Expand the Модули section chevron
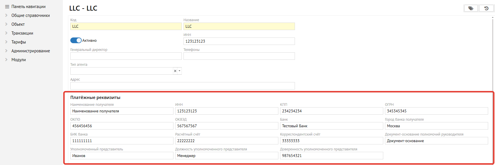Image resolution: width=495 pixels, height=165 pixels. pyautogui.click(x=6, y=60)
